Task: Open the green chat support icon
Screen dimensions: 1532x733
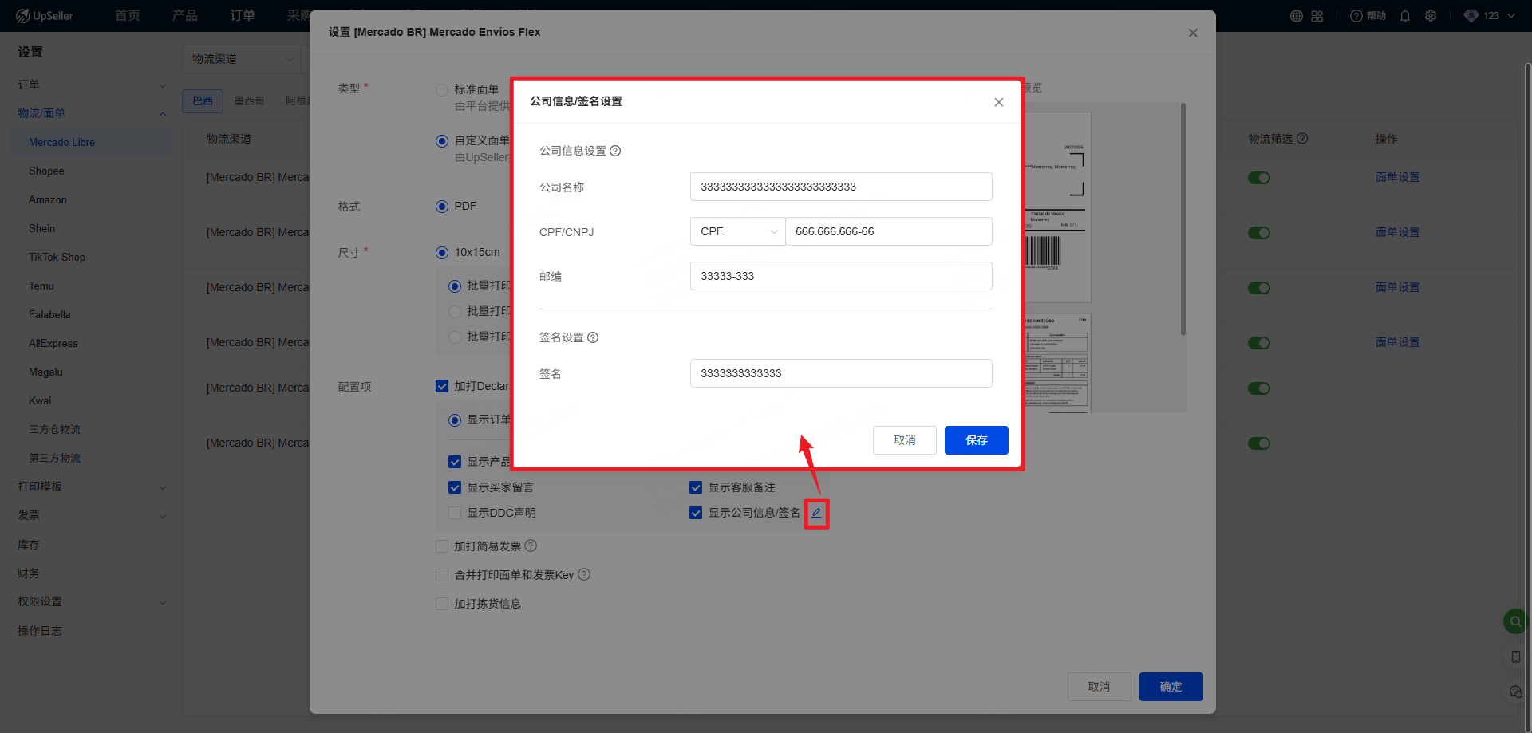Action: click(1514, 621)
